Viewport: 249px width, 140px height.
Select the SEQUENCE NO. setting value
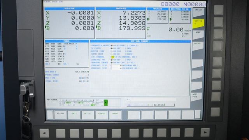pos(112,60)
